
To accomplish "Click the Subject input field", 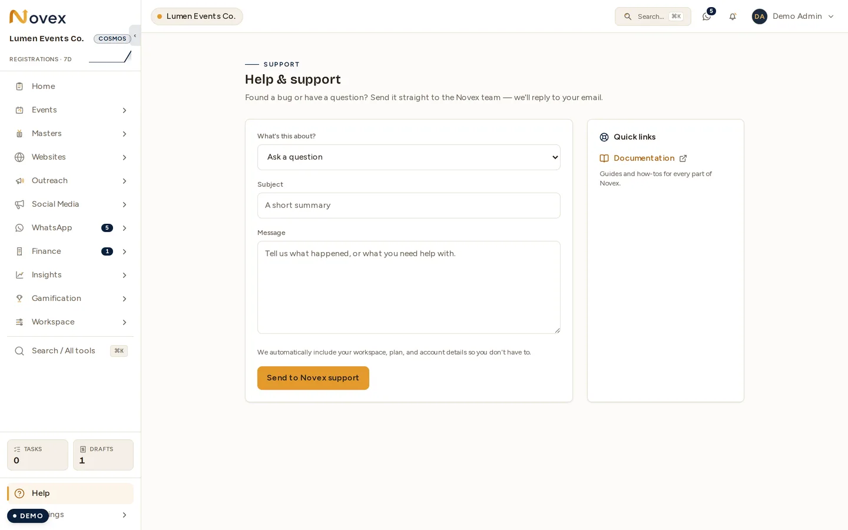I will click(409, 206).
